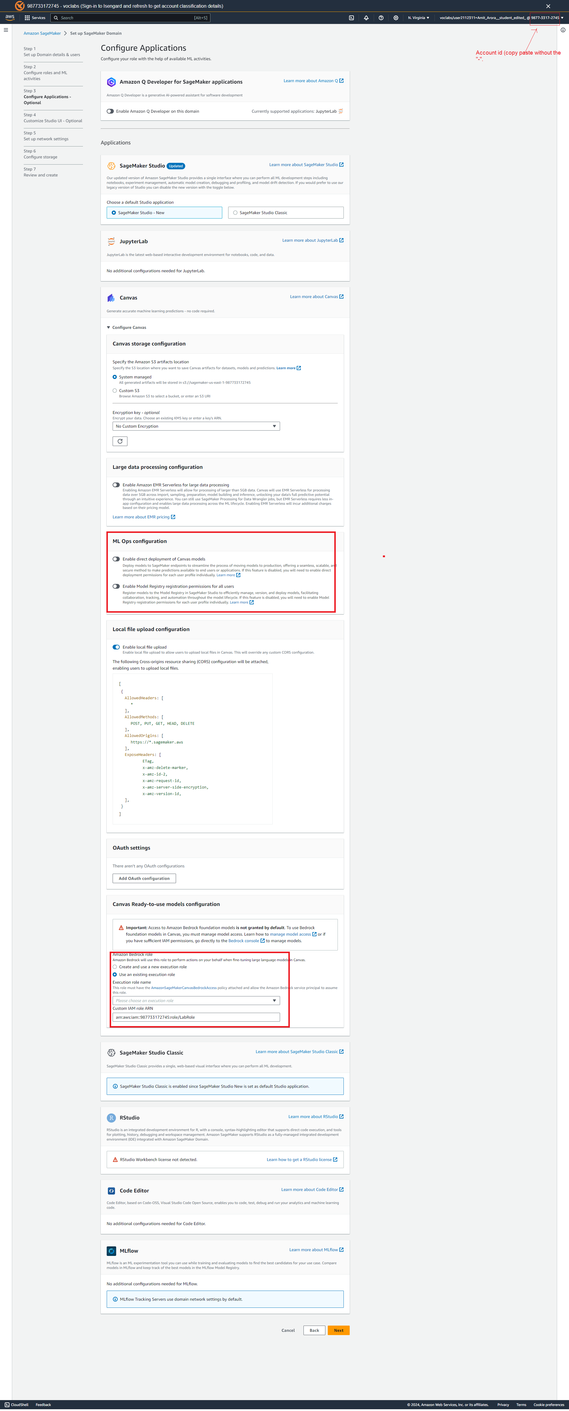
Task: Click Cookie preferences in the footer
Action: [549, 1404]
